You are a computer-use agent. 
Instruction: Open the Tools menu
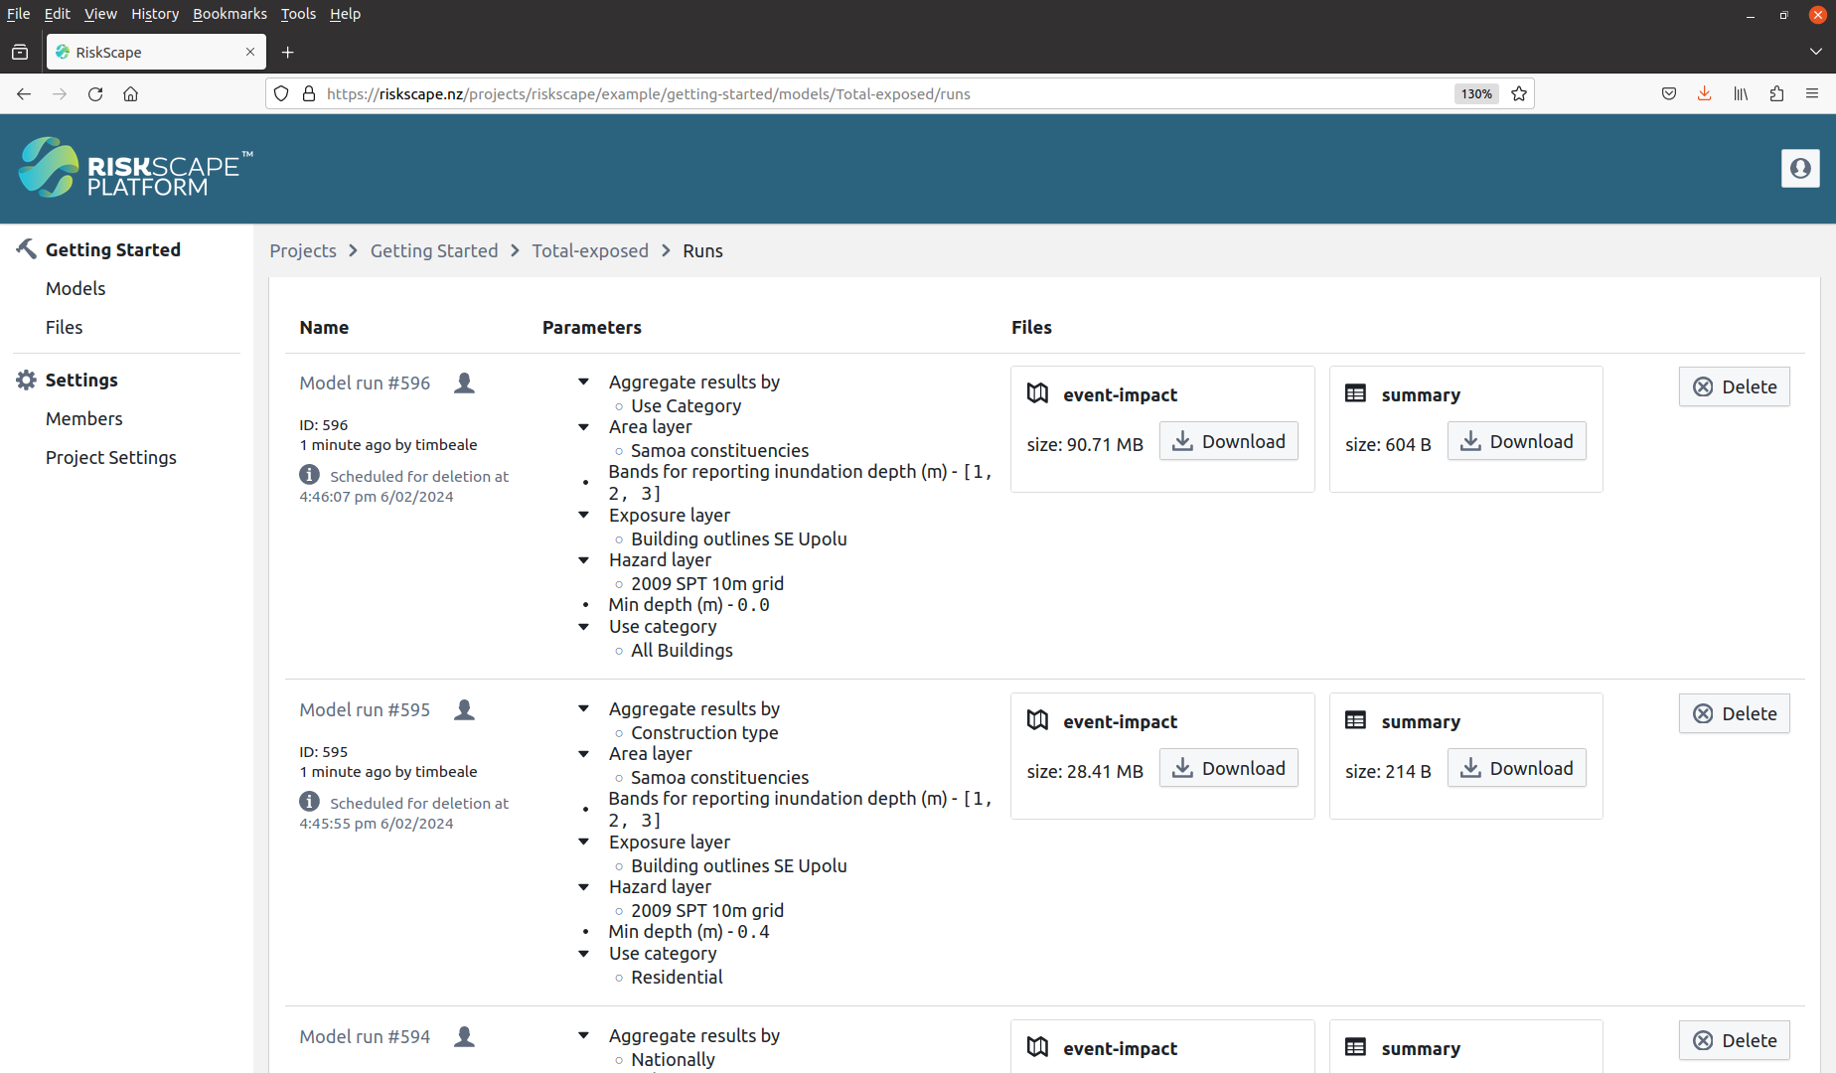click(298, 14)
